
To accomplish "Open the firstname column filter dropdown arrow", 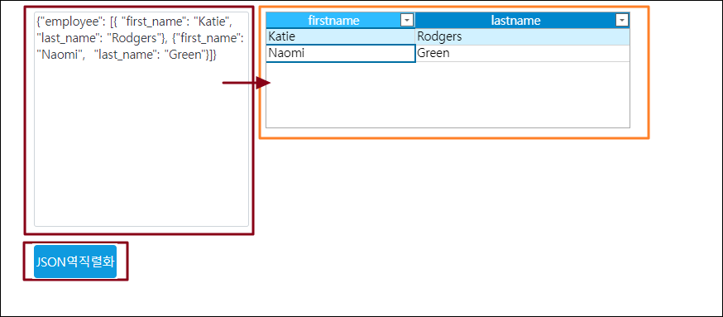I will click(407, 21).
